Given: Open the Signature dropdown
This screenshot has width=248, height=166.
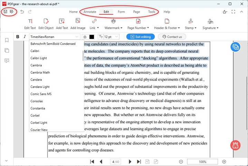Looking at the screenshot, I should 210,24.
